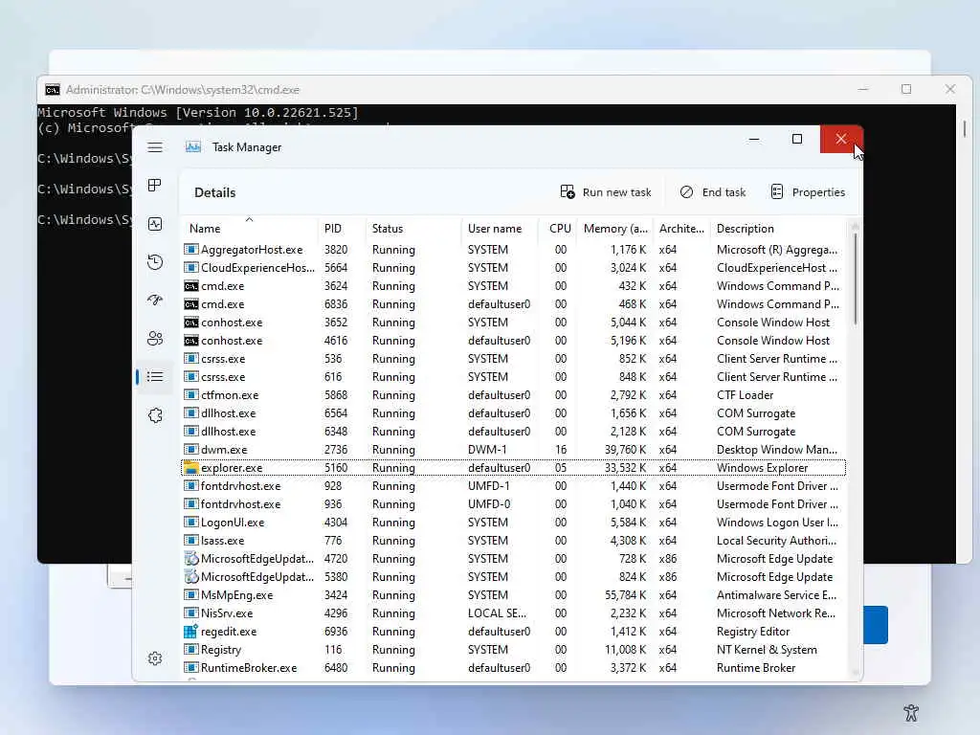Select dllhost.exe with PID 6564
Image resolution: width=980 pixels, height=735 pixels.
coord(514,413)
